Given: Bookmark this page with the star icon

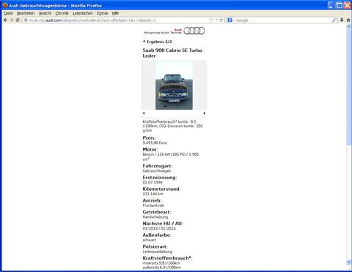Looking at the screenshot, I should click(x=211, y=20).
